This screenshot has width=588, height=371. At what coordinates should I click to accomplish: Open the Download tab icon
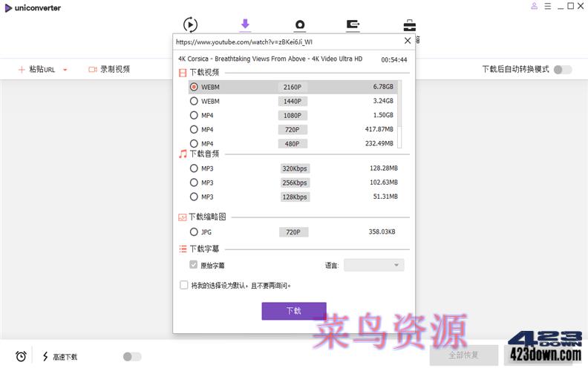coord(245,24)
